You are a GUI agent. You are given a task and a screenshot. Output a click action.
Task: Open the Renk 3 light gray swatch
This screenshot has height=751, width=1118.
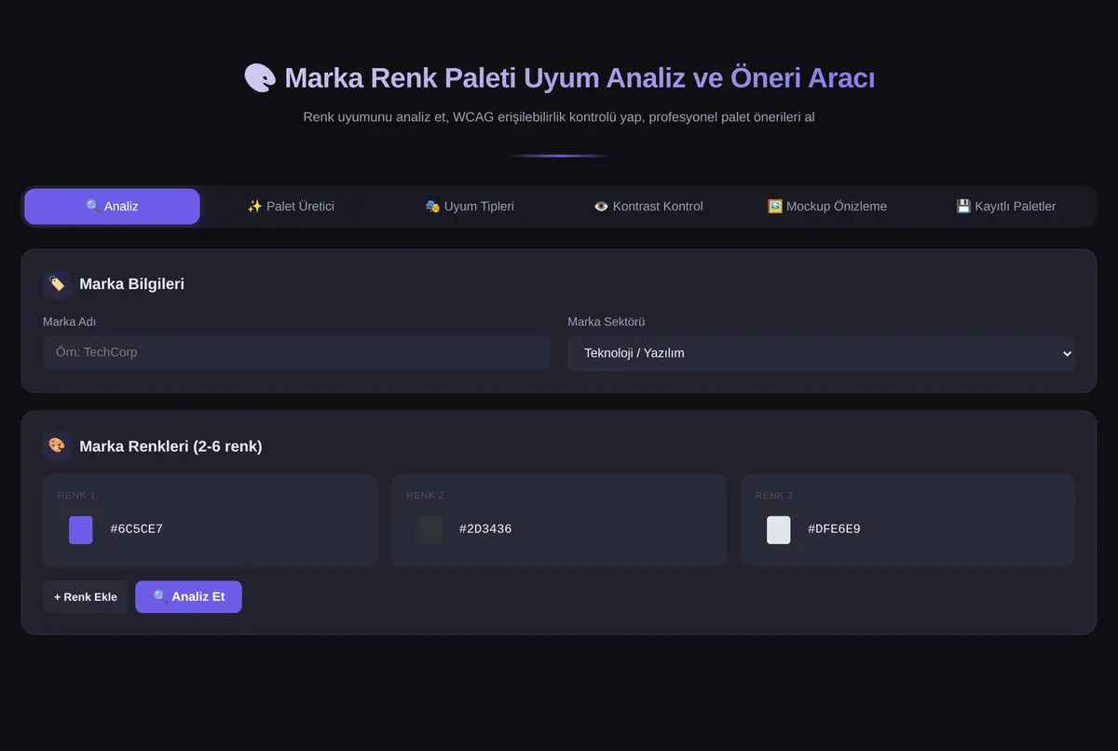[x=778, y=529]
